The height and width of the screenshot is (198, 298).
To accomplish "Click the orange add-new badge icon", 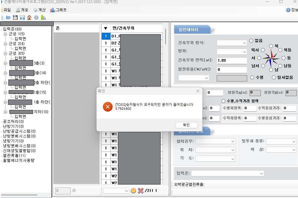I will (x=133, y=191).
